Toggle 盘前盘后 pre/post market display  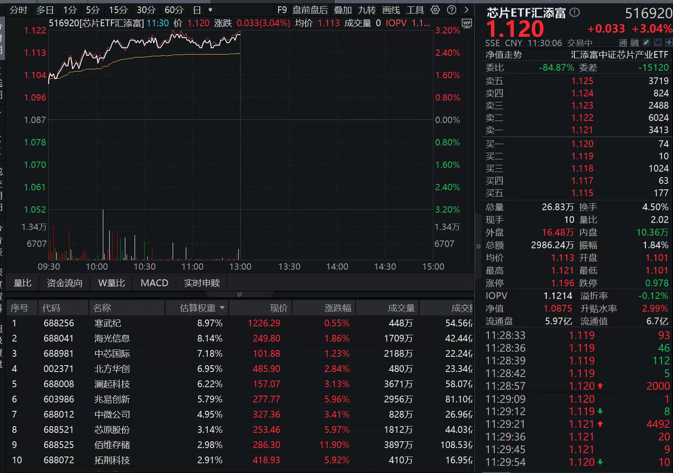pyautogui.click(x=310, y=10)
